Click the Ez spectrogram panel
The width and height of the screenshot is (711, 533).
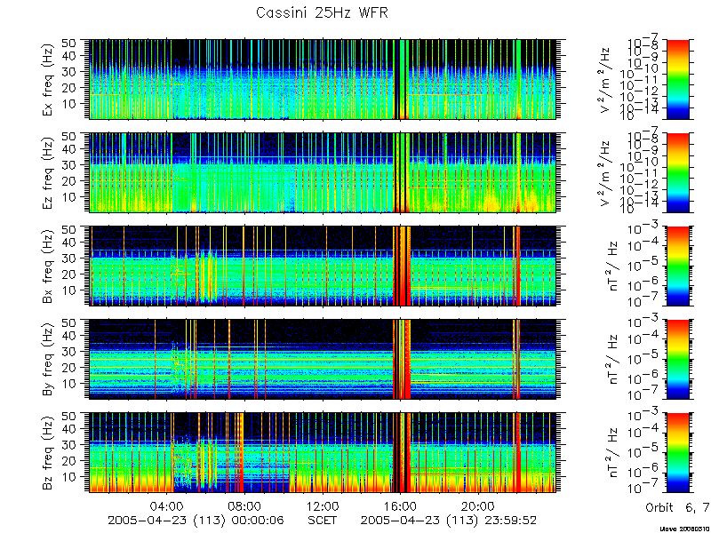click(x=323, y=172)
